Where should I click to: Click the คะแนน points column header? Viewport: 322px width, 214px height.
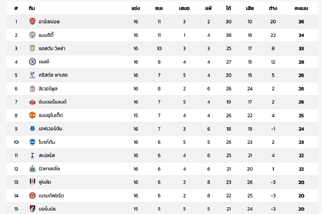tap(301, 8)
